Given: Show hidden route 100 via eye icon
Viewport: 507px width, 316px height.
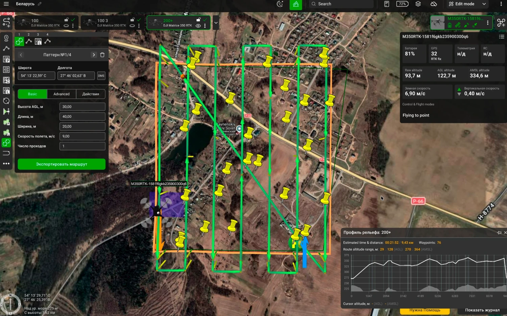Looking at the screenshot, I should (66, 26).
